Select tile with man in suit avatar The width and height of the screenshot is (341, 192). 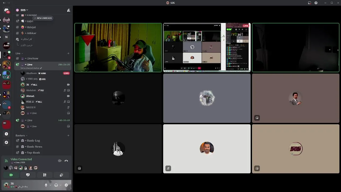[296, 98]
